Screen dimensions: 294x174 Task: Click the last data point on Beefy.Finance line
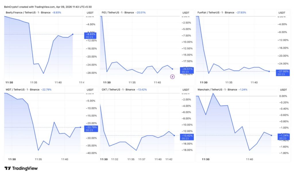coord(73,34)
